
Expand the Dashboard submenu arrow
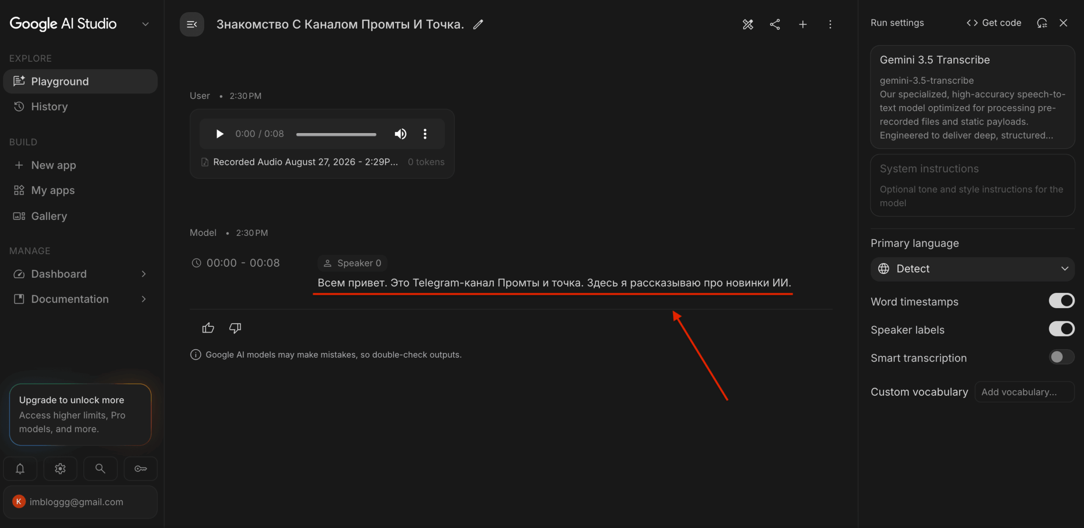pyautogui.click(x=144, y=274)
